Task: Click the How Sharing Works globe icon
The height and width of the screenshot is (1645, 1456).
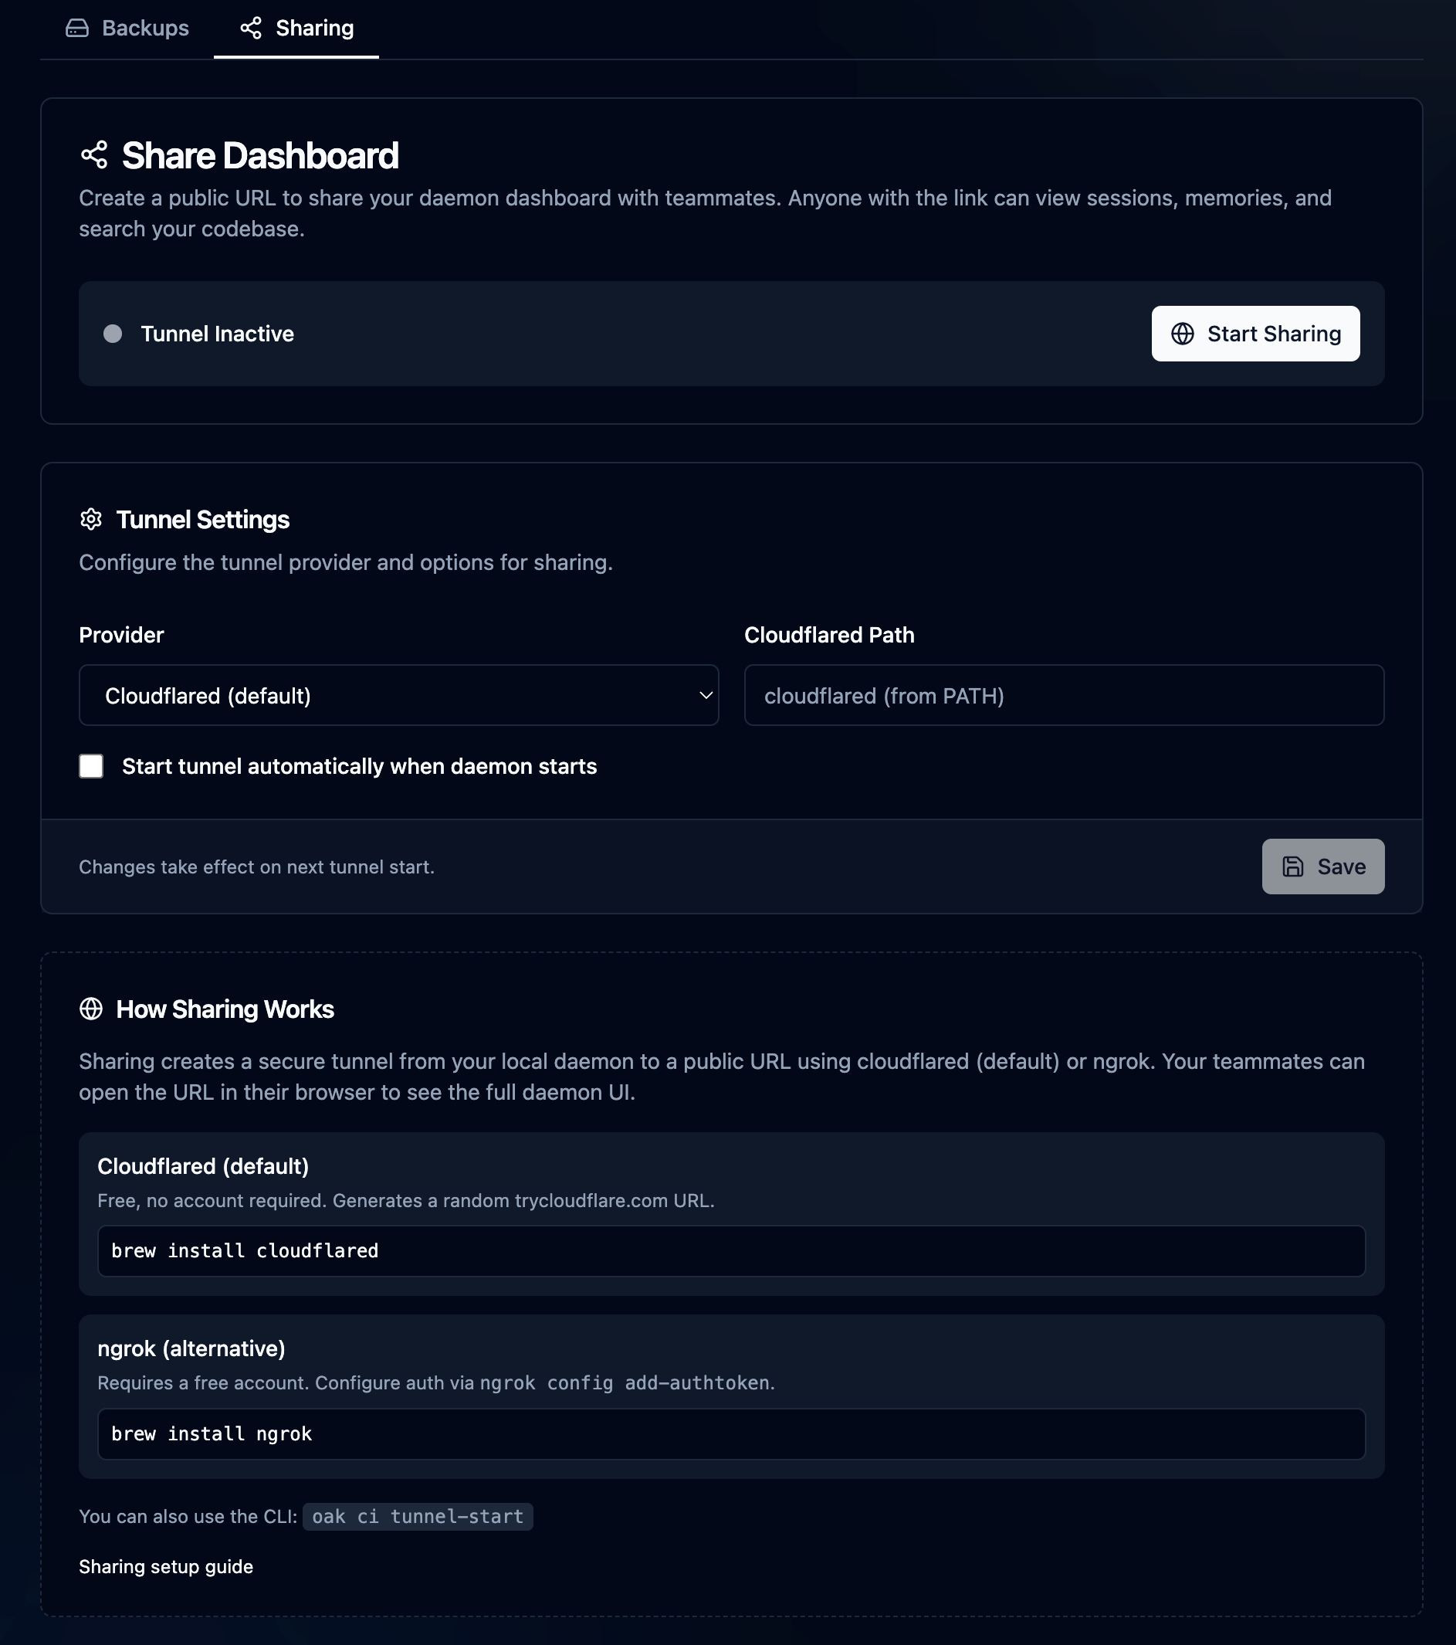Action: (91, 1009)
